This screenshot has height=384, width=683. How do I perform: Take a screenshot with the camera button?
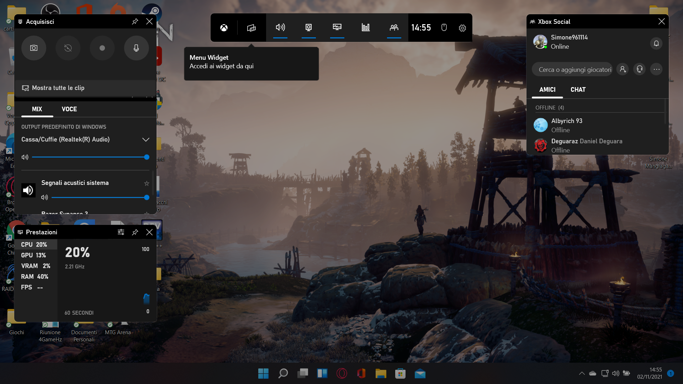[34, 48]
